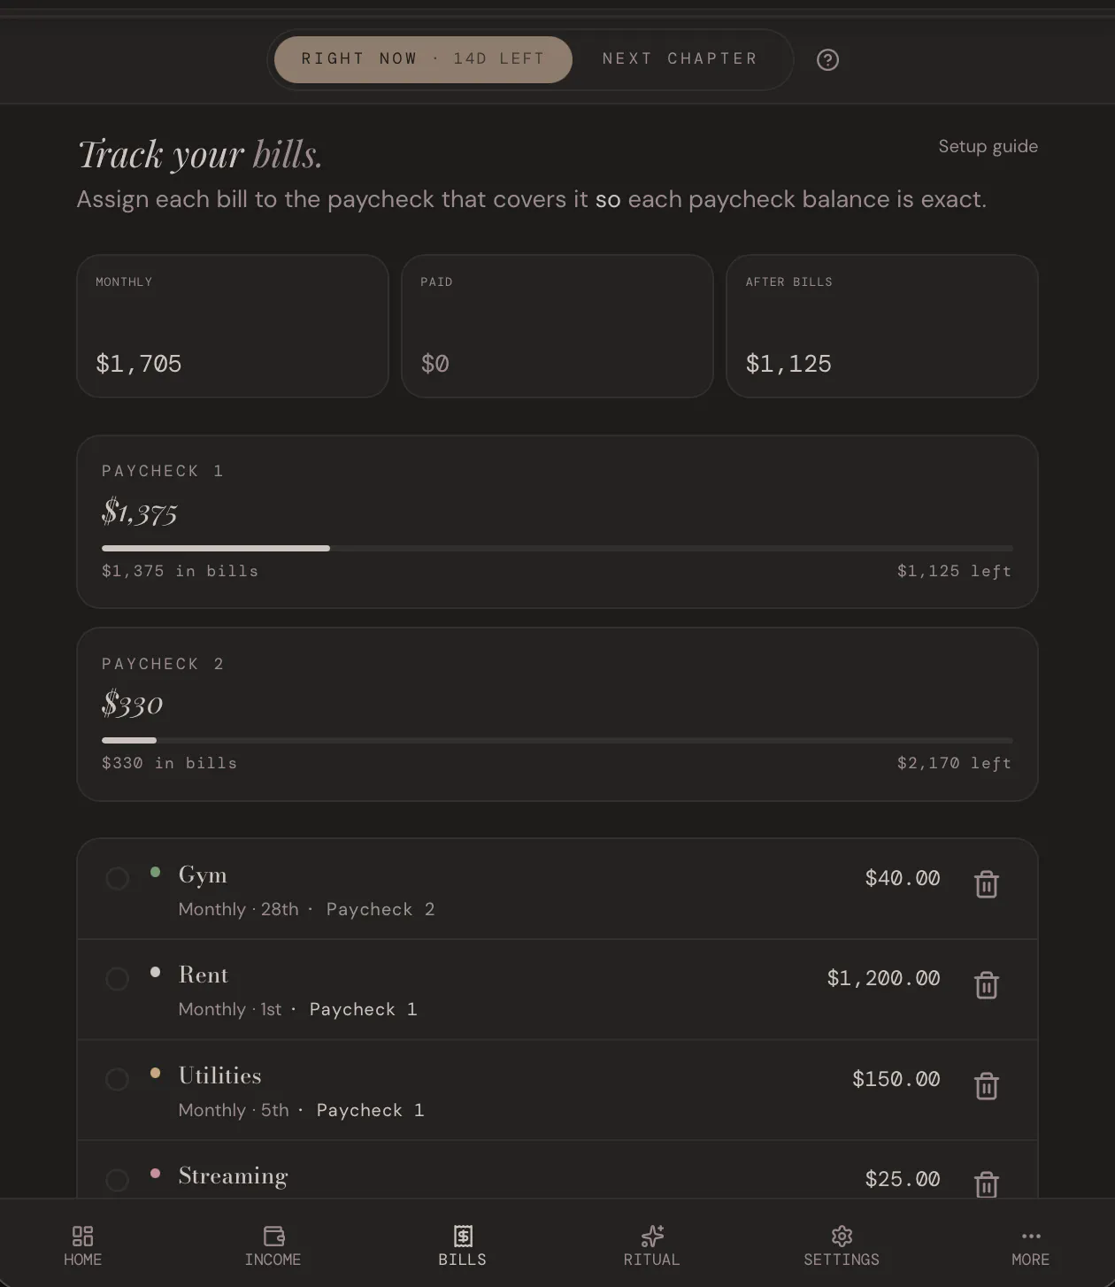Click the 'Track your bills.' heading
Screen dimensions: 1115x1287
click(x=200, y=155)
